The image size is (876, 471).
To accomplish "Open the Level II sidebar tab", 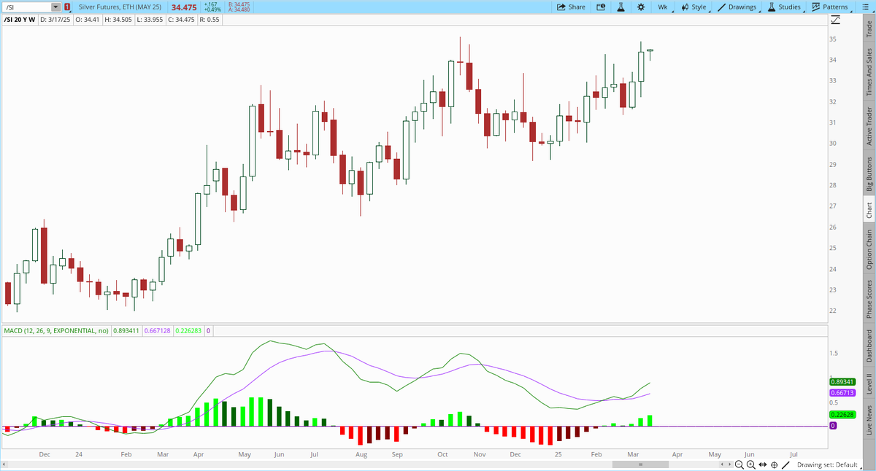I will tap(869, 384).
